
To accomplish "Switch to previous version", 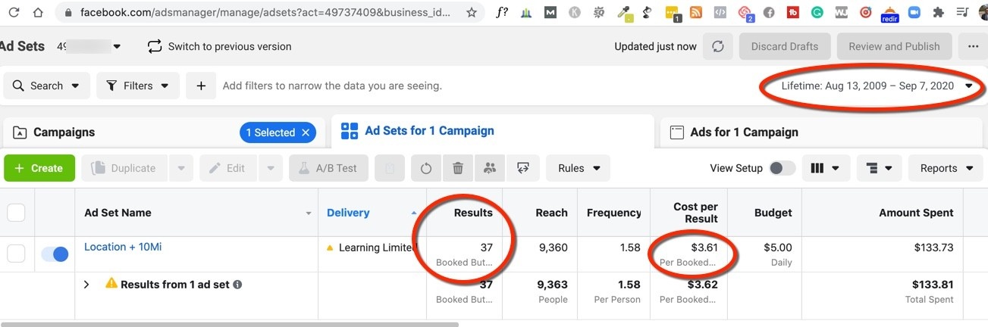I will coord(219,46).
